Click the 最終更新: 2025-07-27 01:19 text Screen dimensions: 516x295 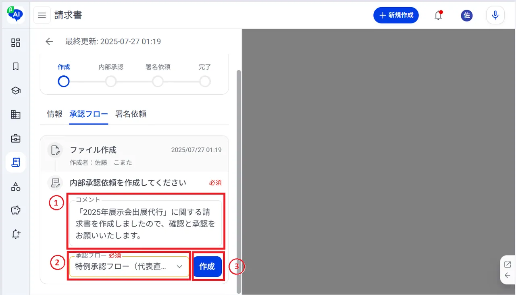(113, 42)
